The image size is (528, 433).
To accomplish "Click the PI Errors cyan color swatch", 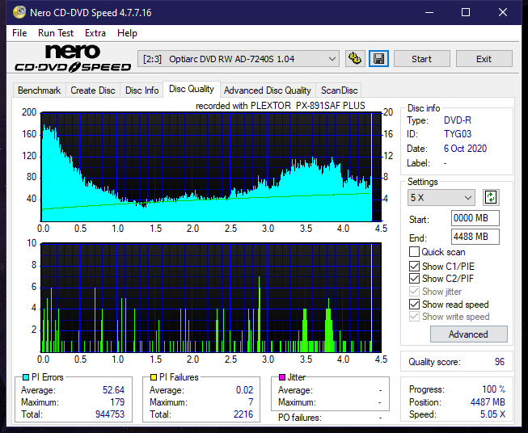I will tap(26, 377).
